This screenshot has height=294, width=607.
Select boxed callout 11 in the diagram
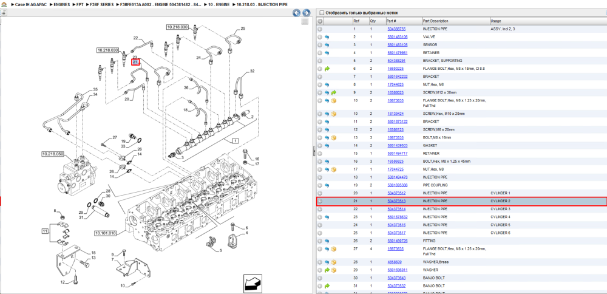pos(46,231)
